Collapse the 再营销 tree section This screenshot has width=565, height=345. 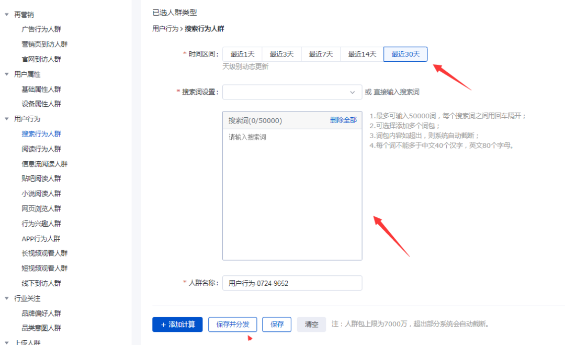(x=6, y=15)
